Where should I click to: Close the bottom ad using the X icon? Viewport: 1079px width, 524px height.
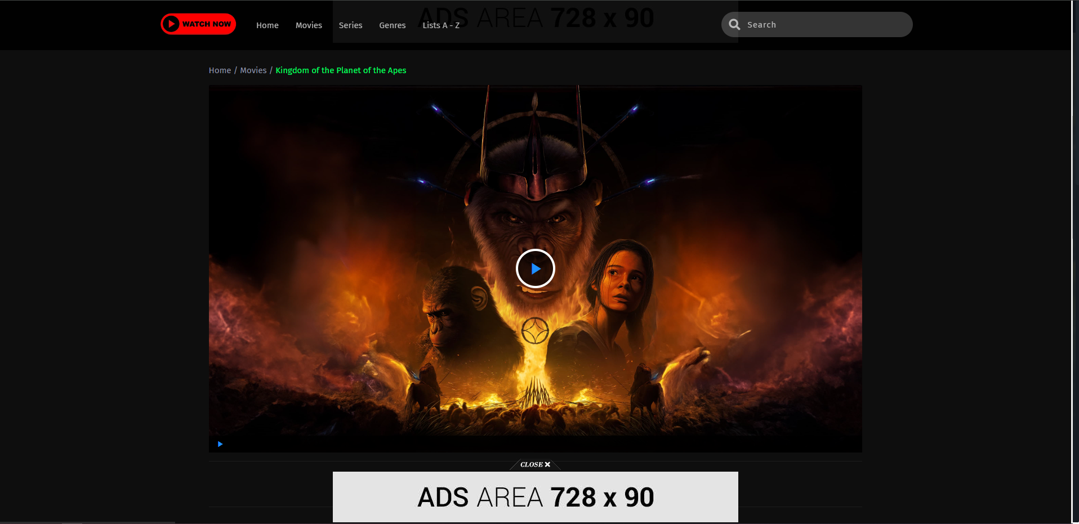pos(547,464)
